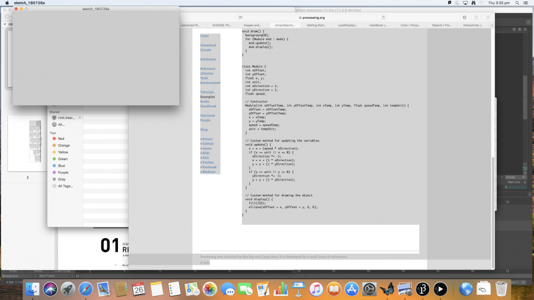Viewport: 534px width, 300px height.
Task: Open the Safari downloads icon
Action: [x=465, y=18]
